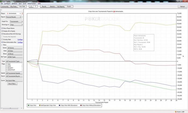Open the Bet Type All Bet Types dropdown
This screenshot has height=113, width=188.
point(15,57)
